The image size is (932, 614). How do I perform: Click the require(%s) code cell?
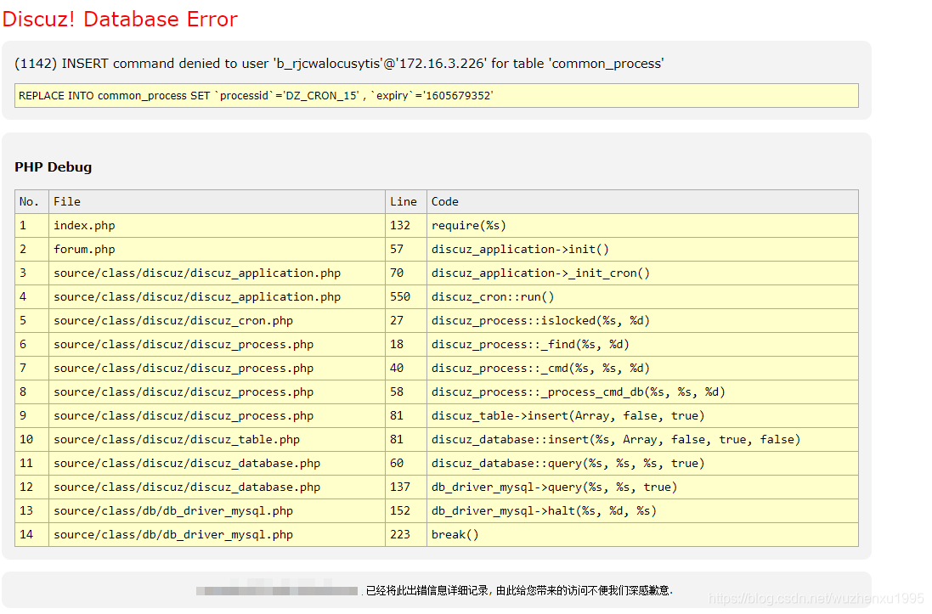coord(642,226)
